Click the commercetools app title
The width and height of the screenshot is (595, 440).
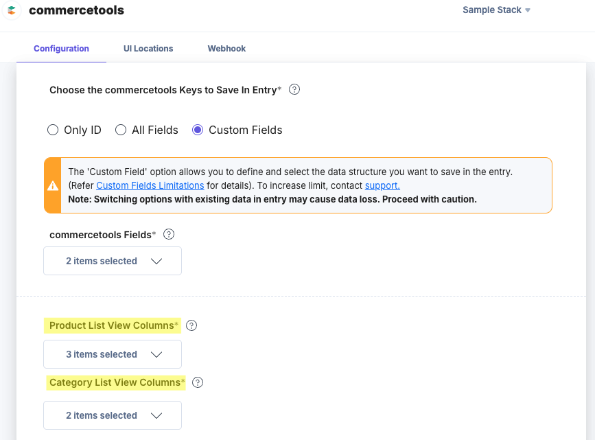[x=76, y=10]
